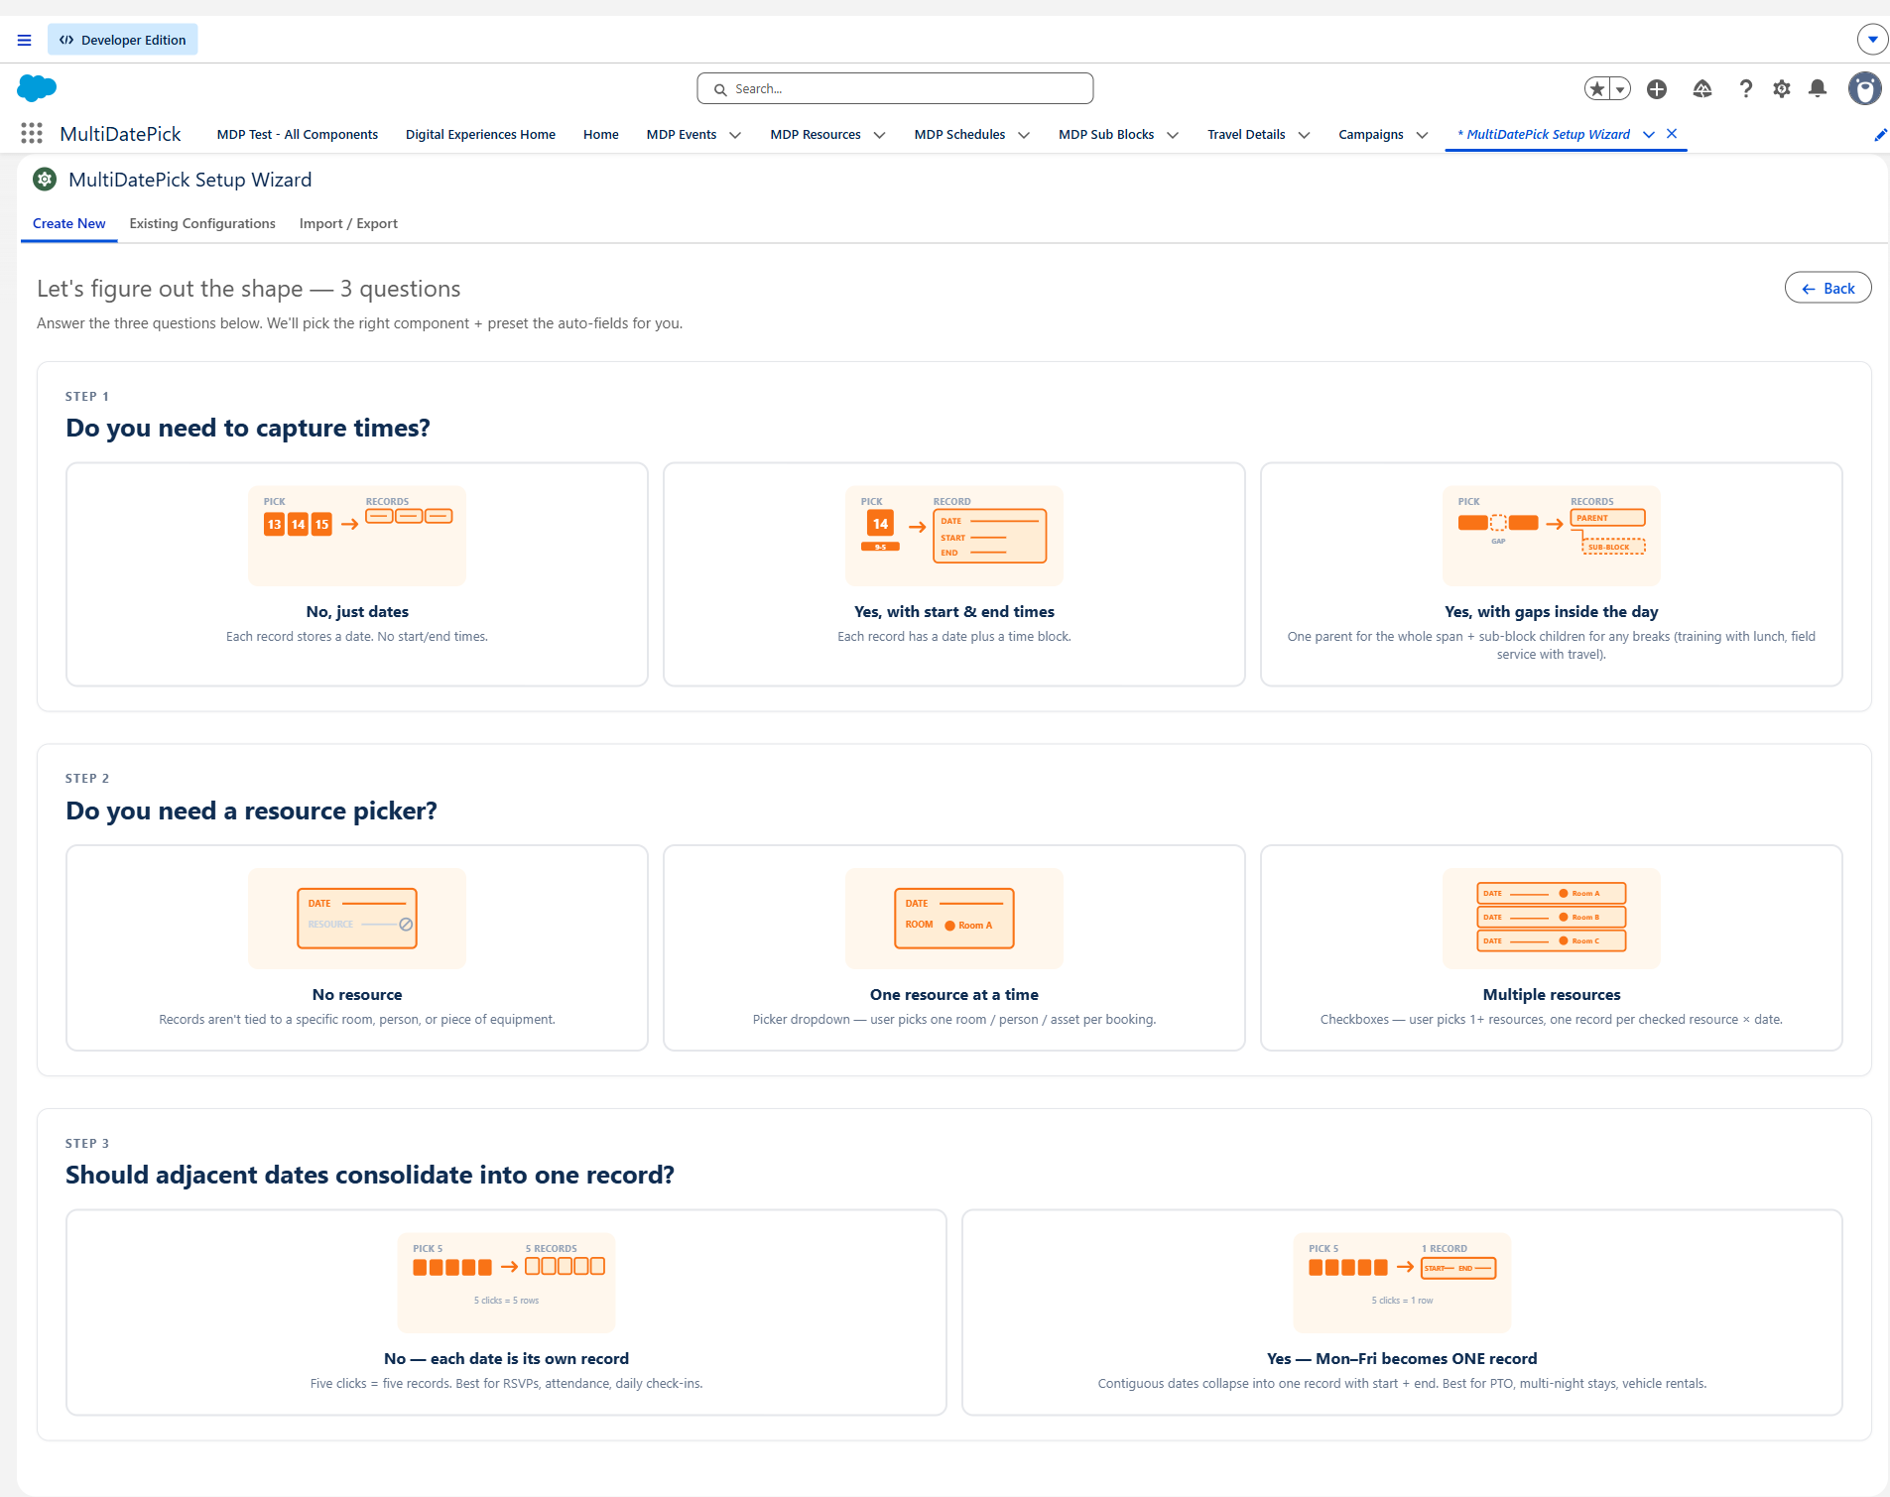Image resolution: width=1890 pixels, height=1497 pixels.
Task: Expand the Setup Wizard tab dropdown chevron
Action: click(x=1649, y=135)
